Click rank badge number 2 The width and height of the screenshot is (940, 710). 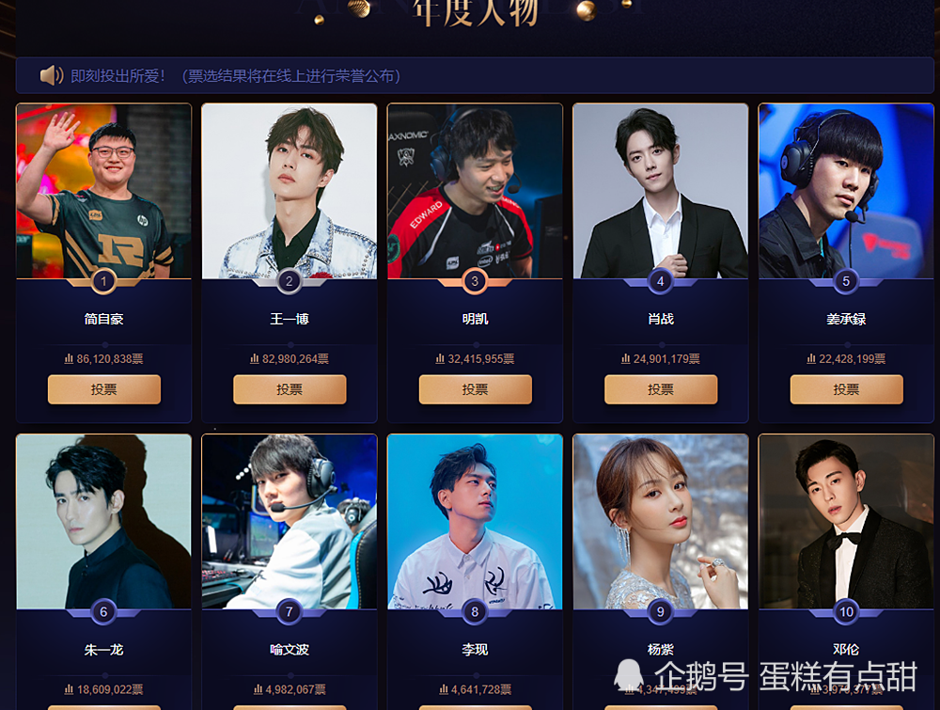tap(289, 281)
